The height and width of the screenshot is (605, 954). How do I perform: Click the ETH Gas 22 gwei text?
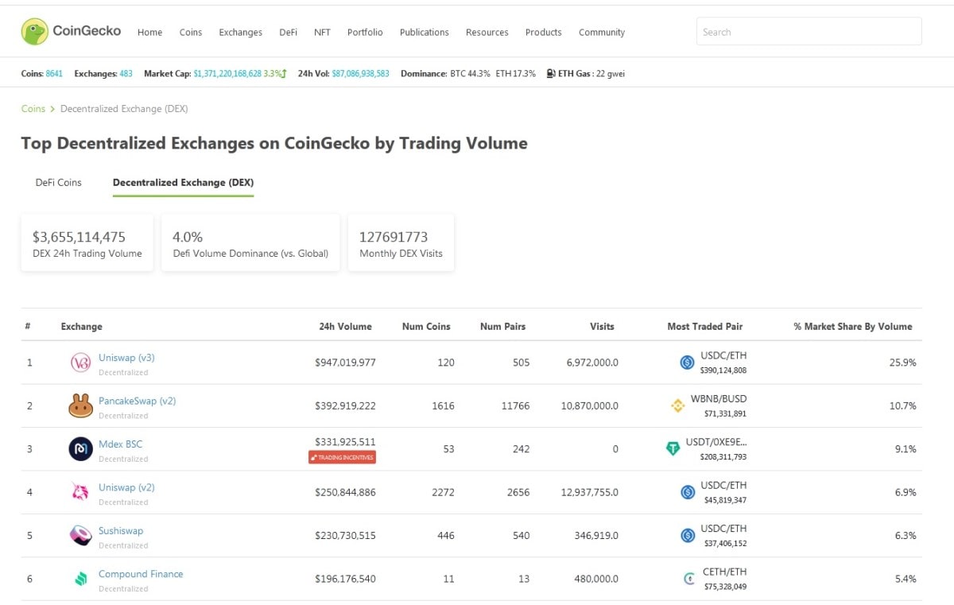(x=591, y=73)
